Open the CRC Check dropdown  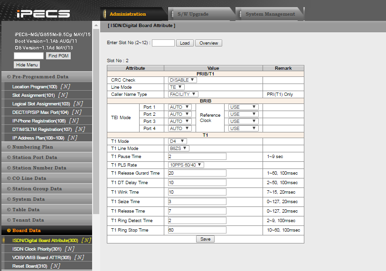point(182,80)
